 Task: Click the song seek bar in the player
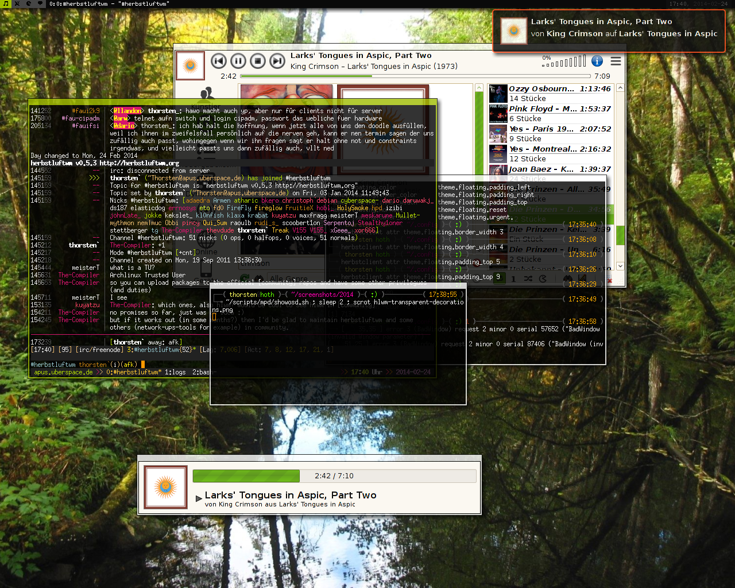pyautogui.click(x=415, y=76)
